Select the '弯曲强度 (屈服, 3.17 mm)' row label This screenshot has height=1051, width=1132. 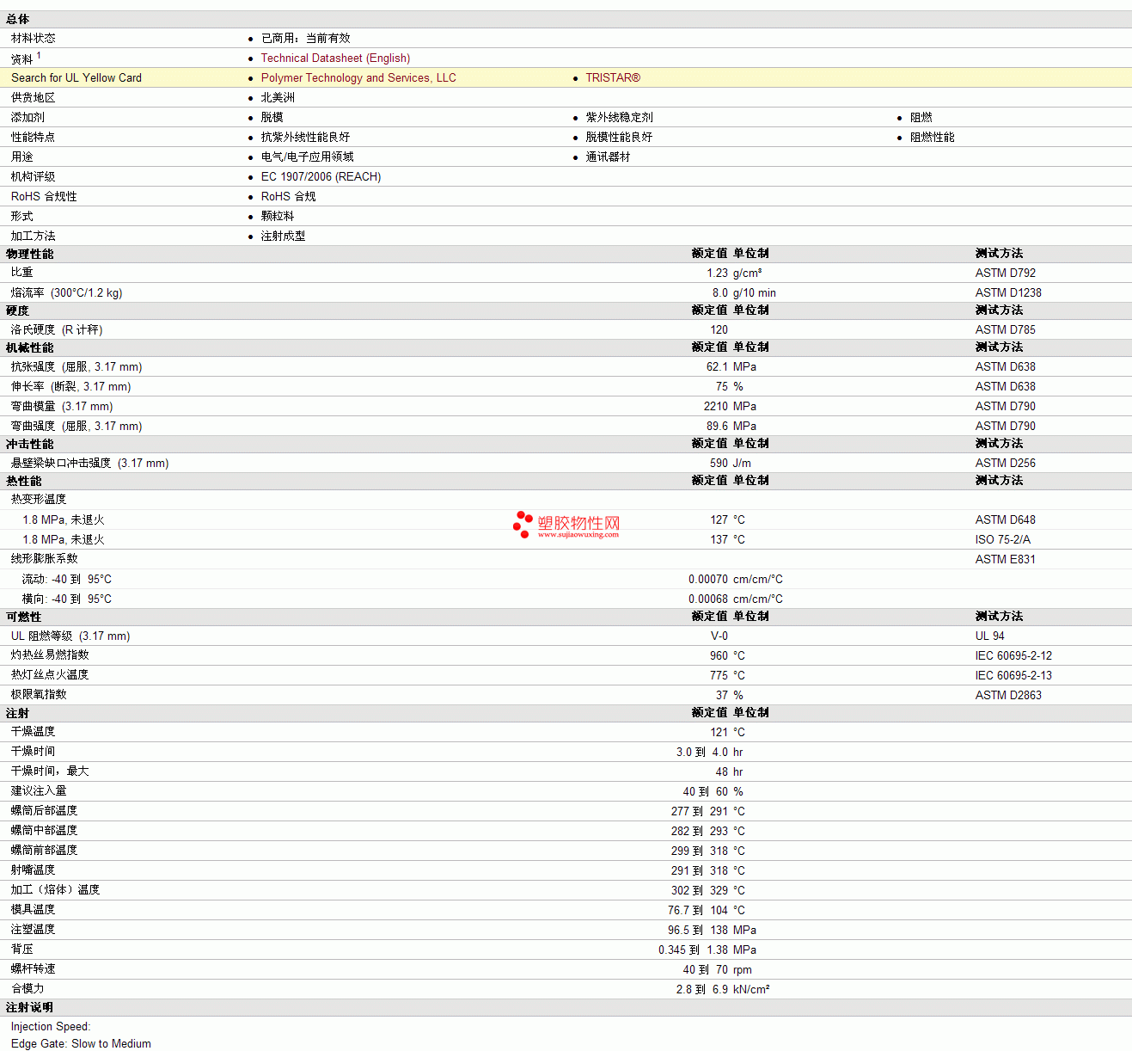coord(76,426)
